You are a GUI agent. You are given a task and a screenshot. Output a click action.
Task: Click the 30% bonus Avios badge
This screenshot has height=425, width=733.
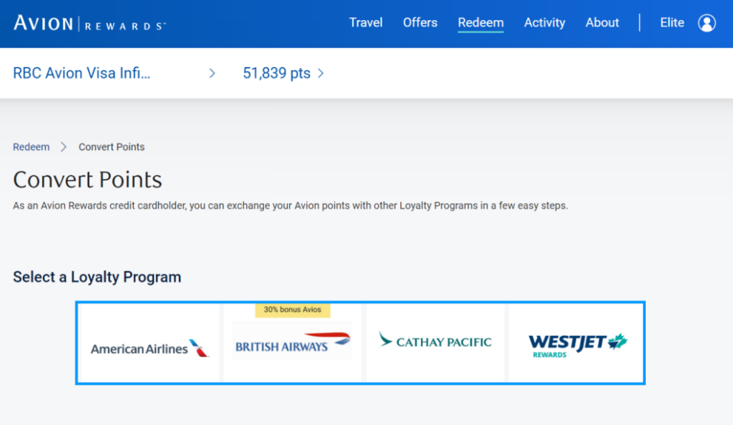(293, 310)
